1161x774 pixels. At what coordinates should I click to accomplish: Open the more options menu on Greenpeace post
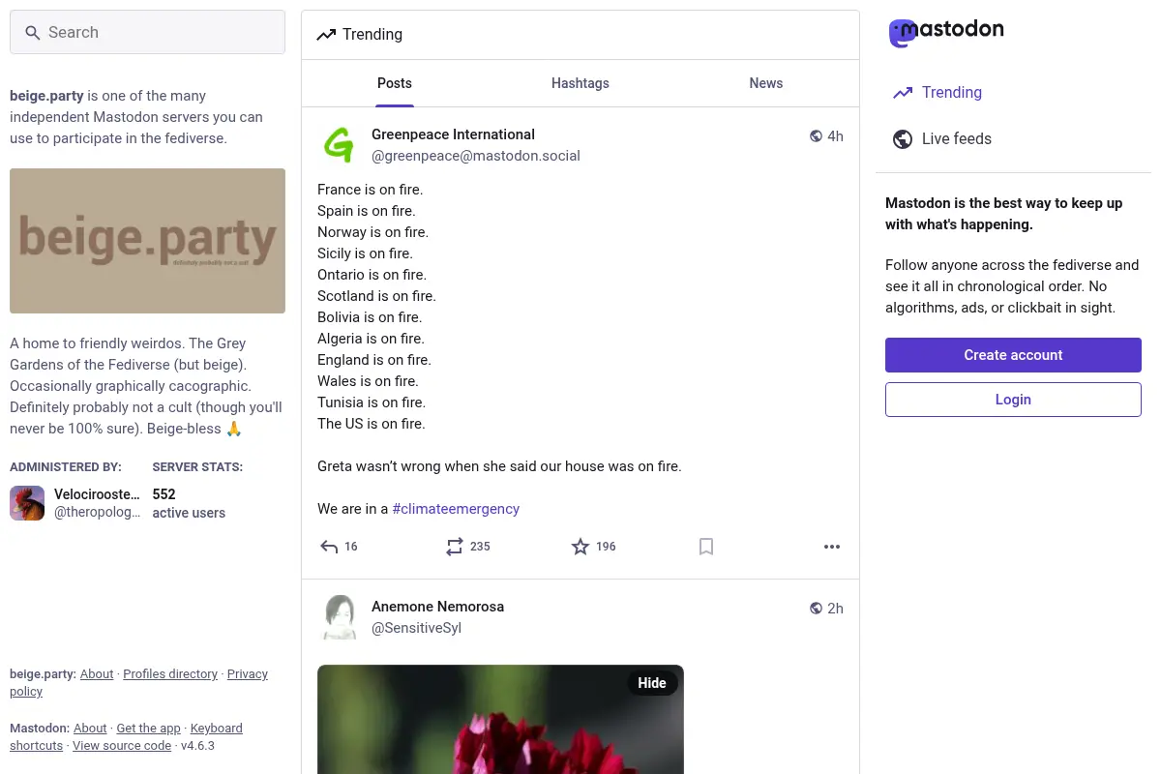[832, 547]
